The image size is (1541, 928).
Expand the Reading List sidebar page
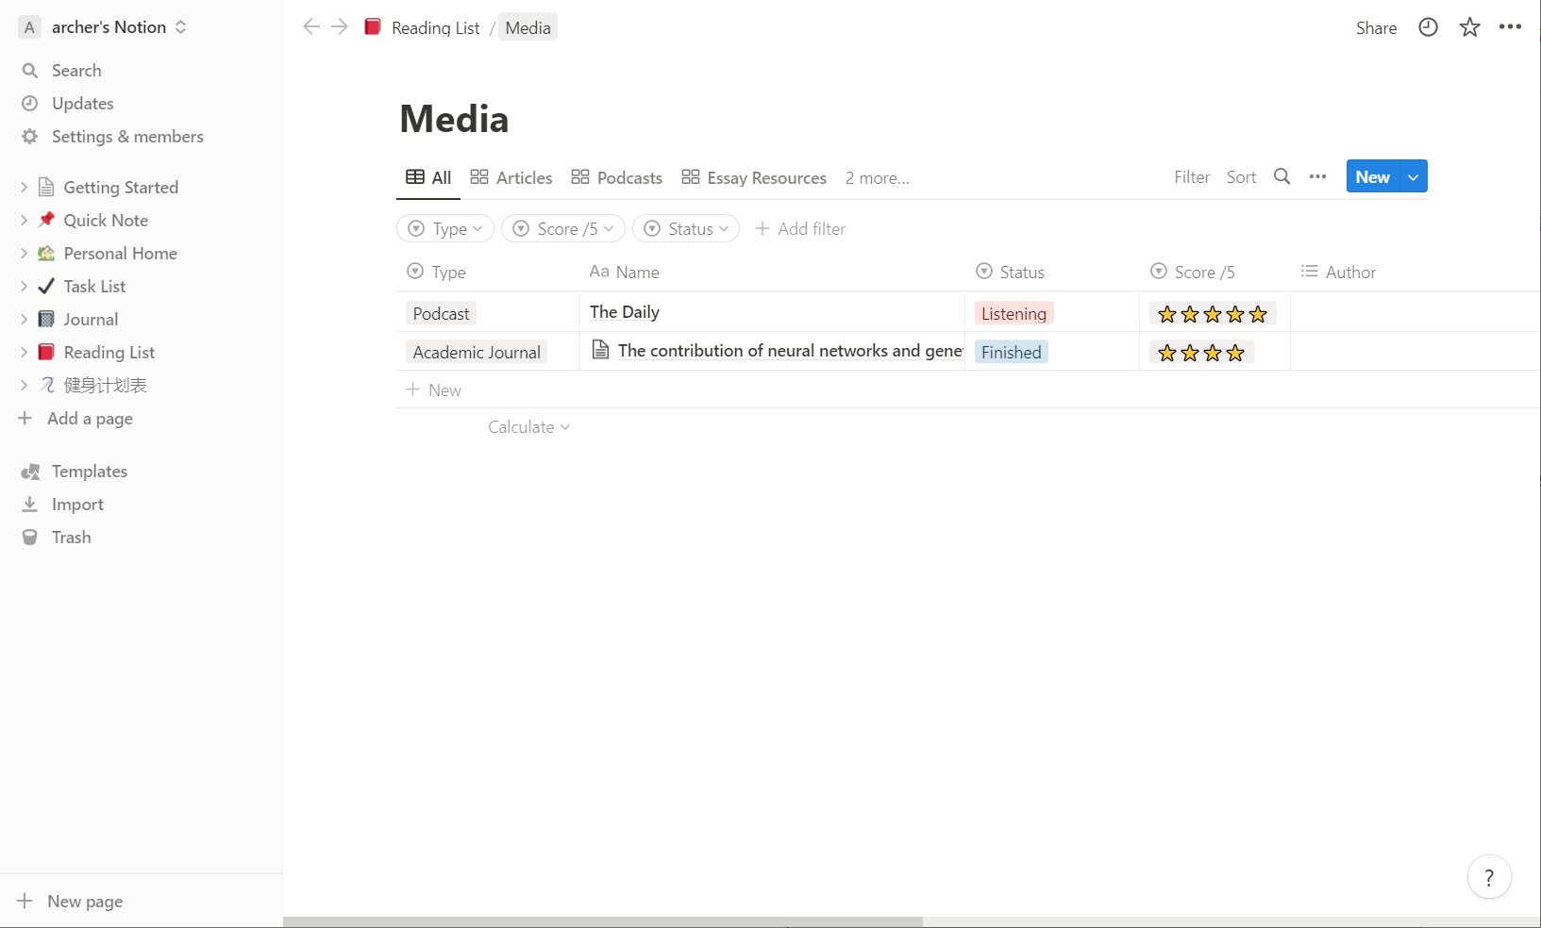click(x=24, y=352)
